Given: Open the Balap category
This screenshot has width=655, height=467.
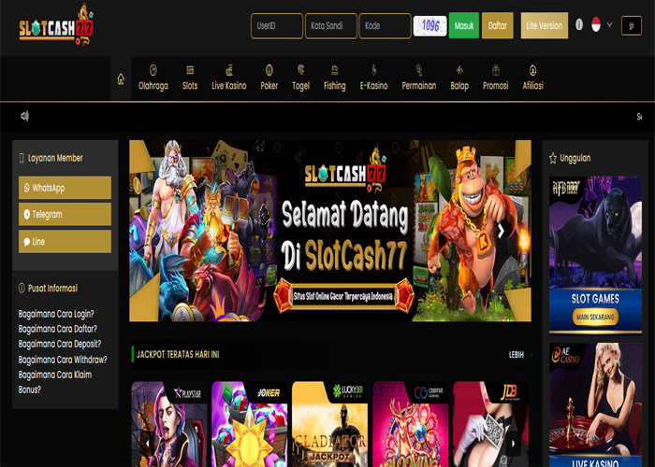Looking at the screenshot, I should click(459, 78).
